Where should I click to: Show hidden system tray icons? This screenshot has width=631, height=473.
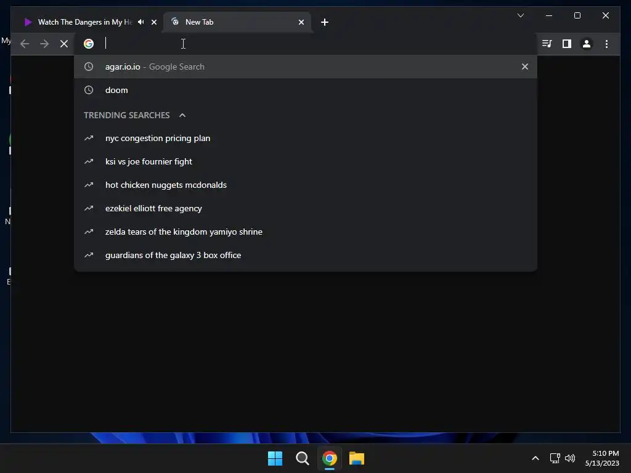(535, 458)
